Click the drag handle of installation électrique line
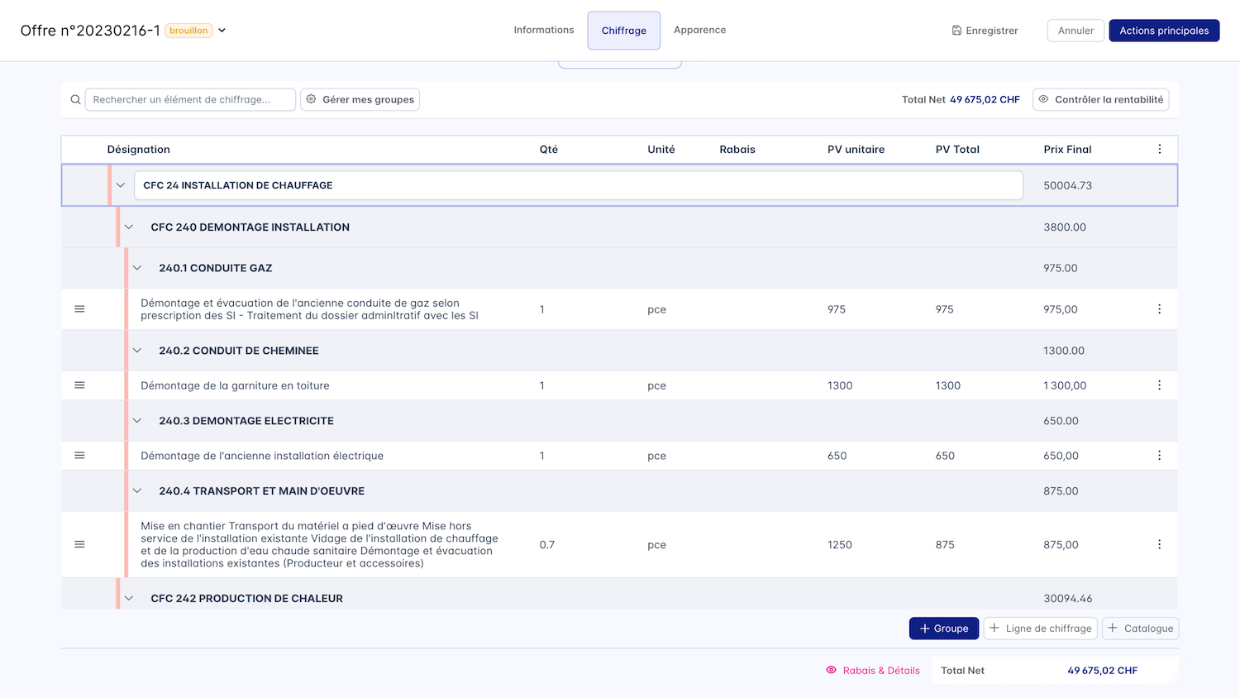Screen dimensions: 1240x698 80,456
